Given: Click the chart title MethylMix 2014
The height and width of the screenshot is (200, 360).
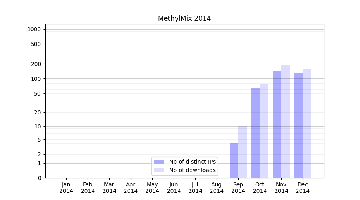Looking at the screenshot, I should point(184,18).
